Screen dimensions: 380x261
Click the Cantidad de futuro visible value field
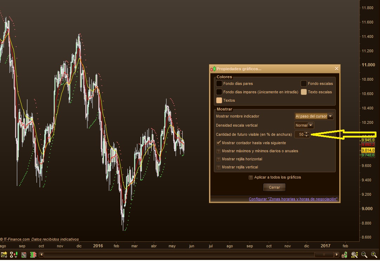coord(300,134)
